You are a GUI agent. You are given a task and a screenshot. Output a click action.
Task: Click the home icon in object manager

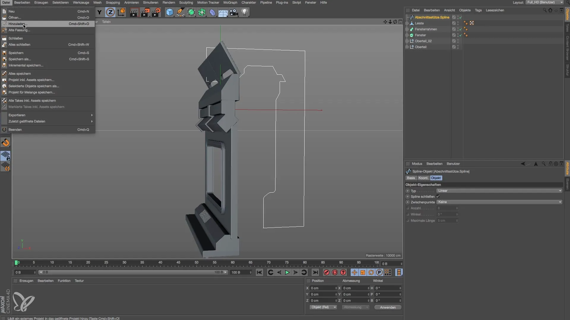coord(550,10)
